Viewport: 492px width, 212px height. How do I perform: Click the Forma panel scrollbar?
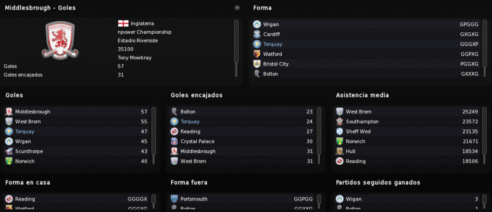[484, 48]
